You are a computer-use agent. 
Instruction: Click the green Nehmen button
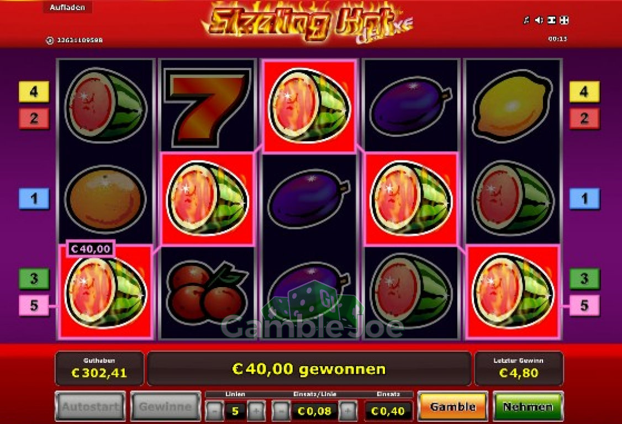click(528, 406)
